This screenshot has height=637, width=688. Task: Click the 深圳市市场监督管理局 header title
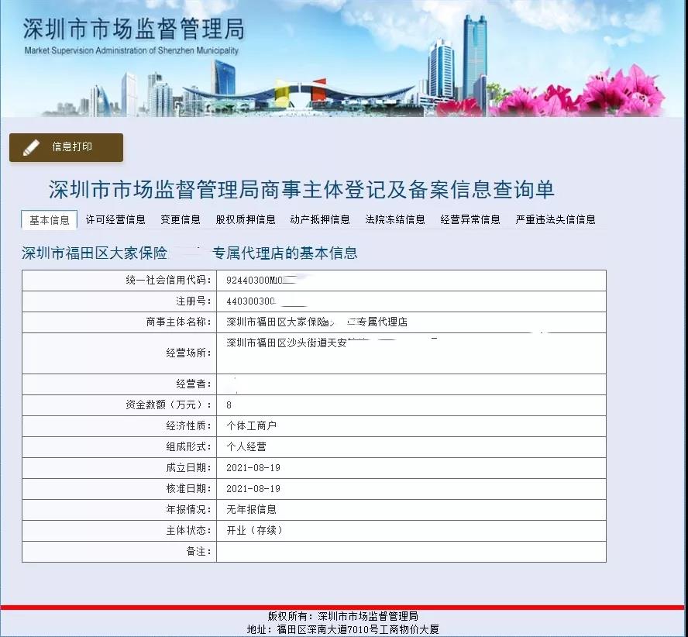(133, 29)
